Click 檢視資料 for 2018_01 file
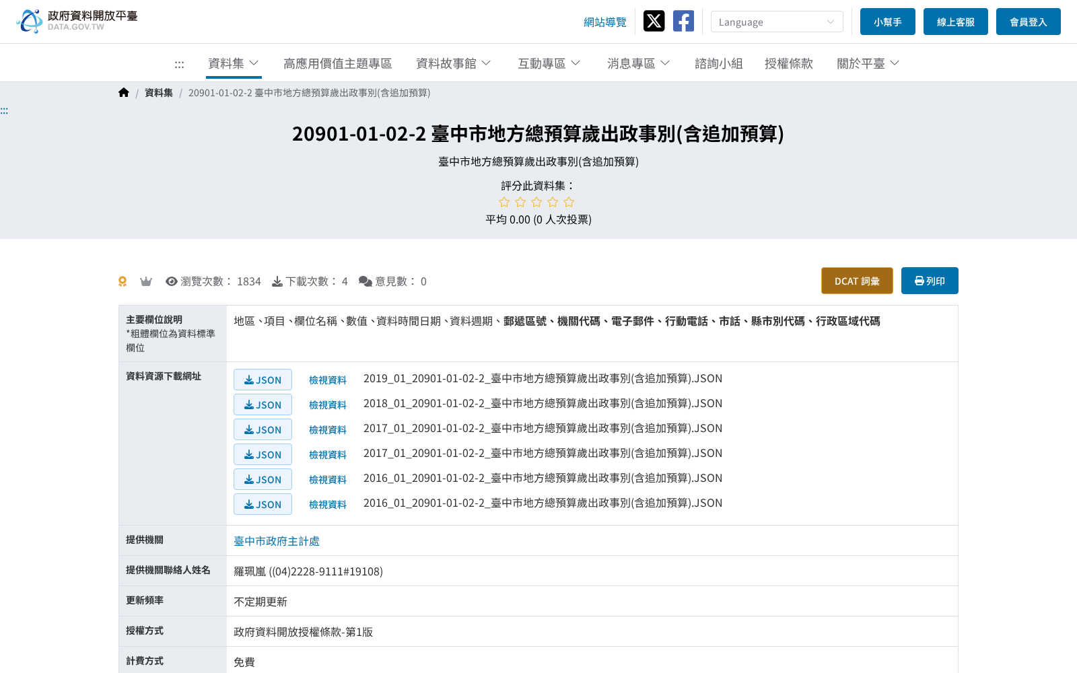 point(328,405)
